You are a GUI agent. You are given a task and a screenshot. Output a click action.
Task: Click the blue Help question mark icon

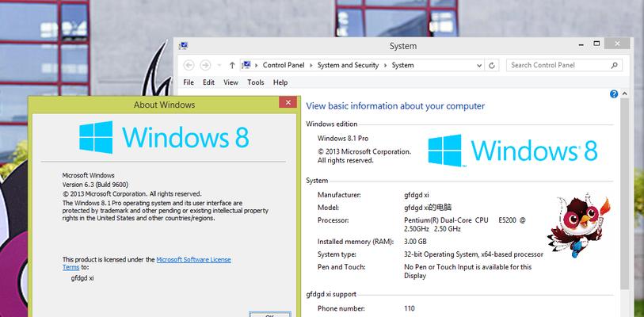click(614, 94)
